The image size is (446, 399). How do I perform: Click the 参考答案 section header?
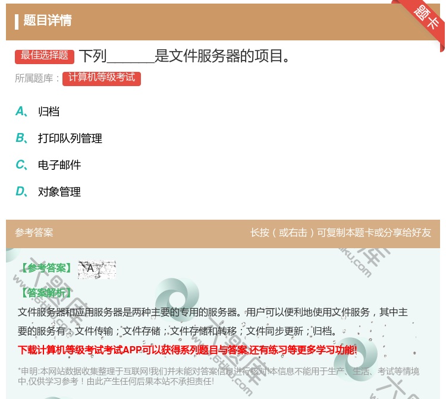tap(34, 233)
